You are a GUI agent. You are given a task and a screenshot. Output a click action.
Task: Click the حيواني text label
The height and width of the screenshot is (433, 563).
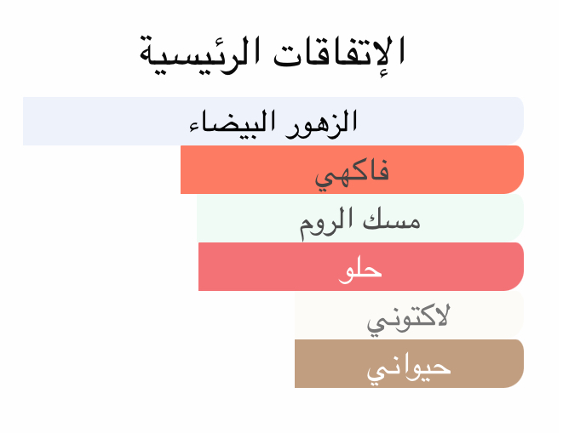[x=408, y=367]
